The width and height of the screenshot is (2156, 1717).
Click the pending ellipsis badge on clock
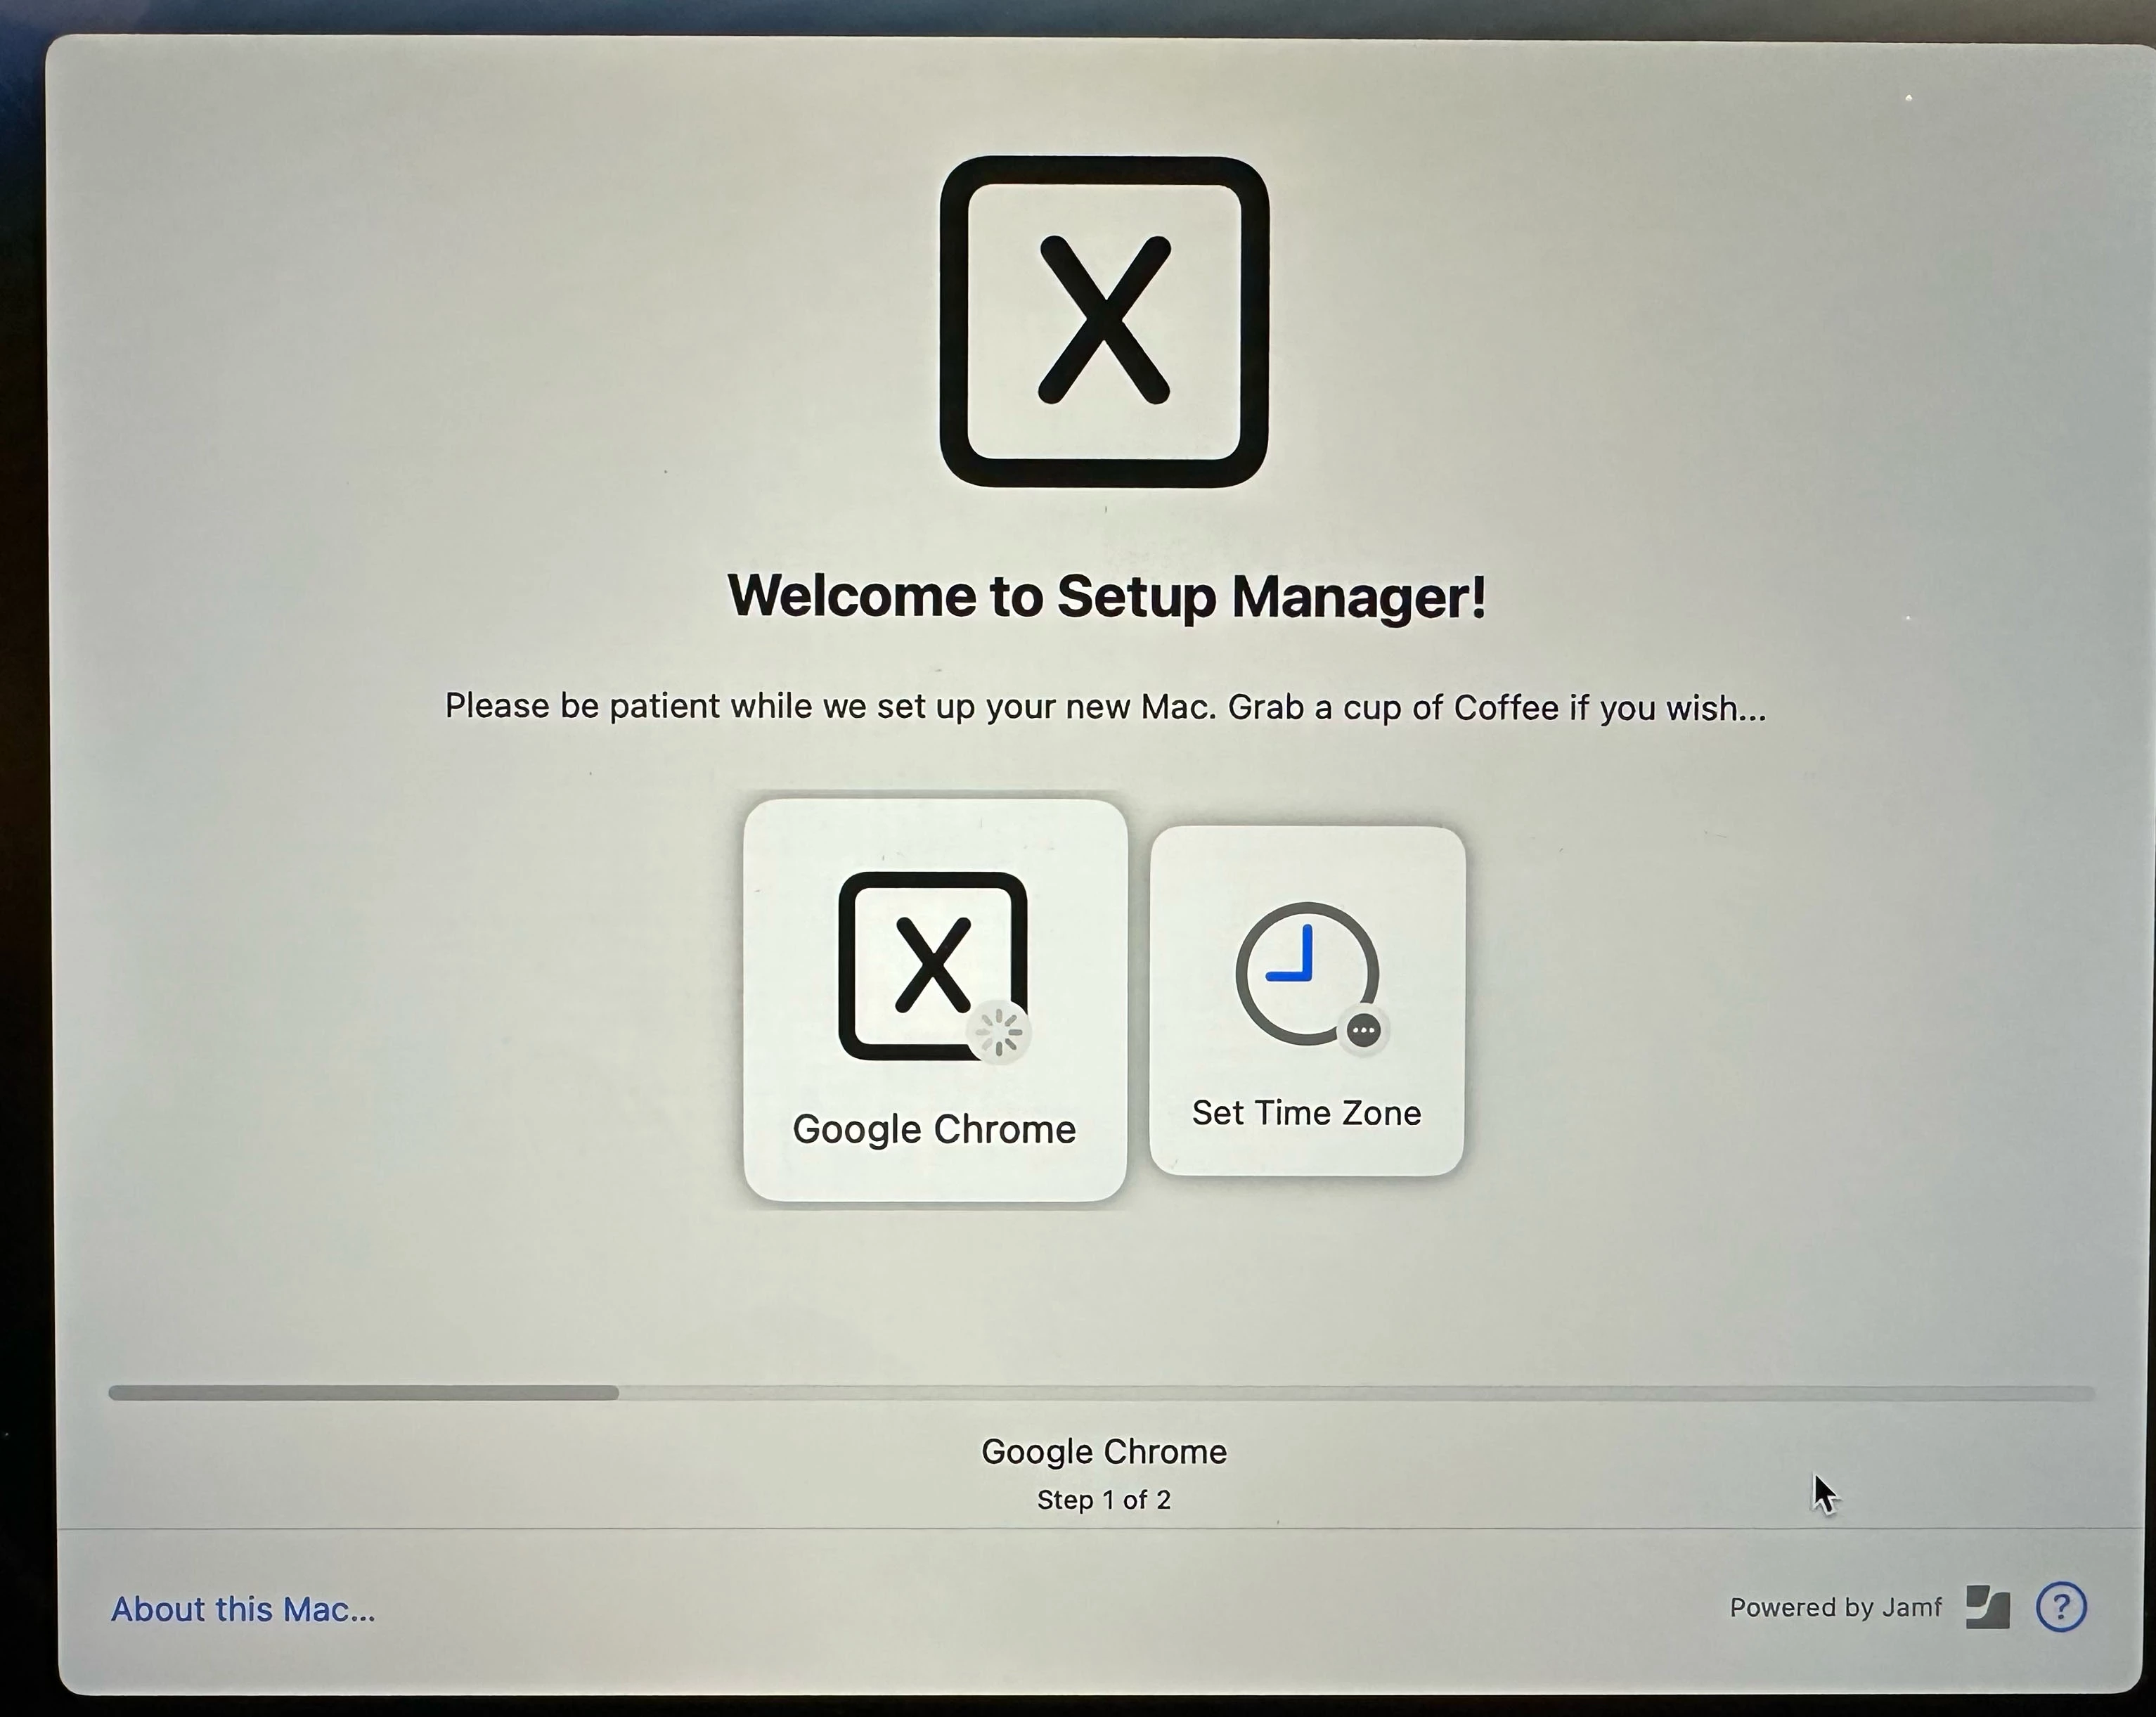coord(1364,1030)
